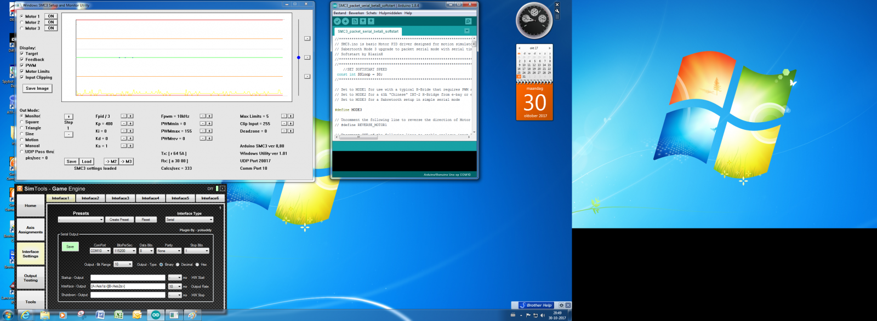Open the Excel taskbar icon
Viewport: 877px width, 321px height.
click(118, 315)
